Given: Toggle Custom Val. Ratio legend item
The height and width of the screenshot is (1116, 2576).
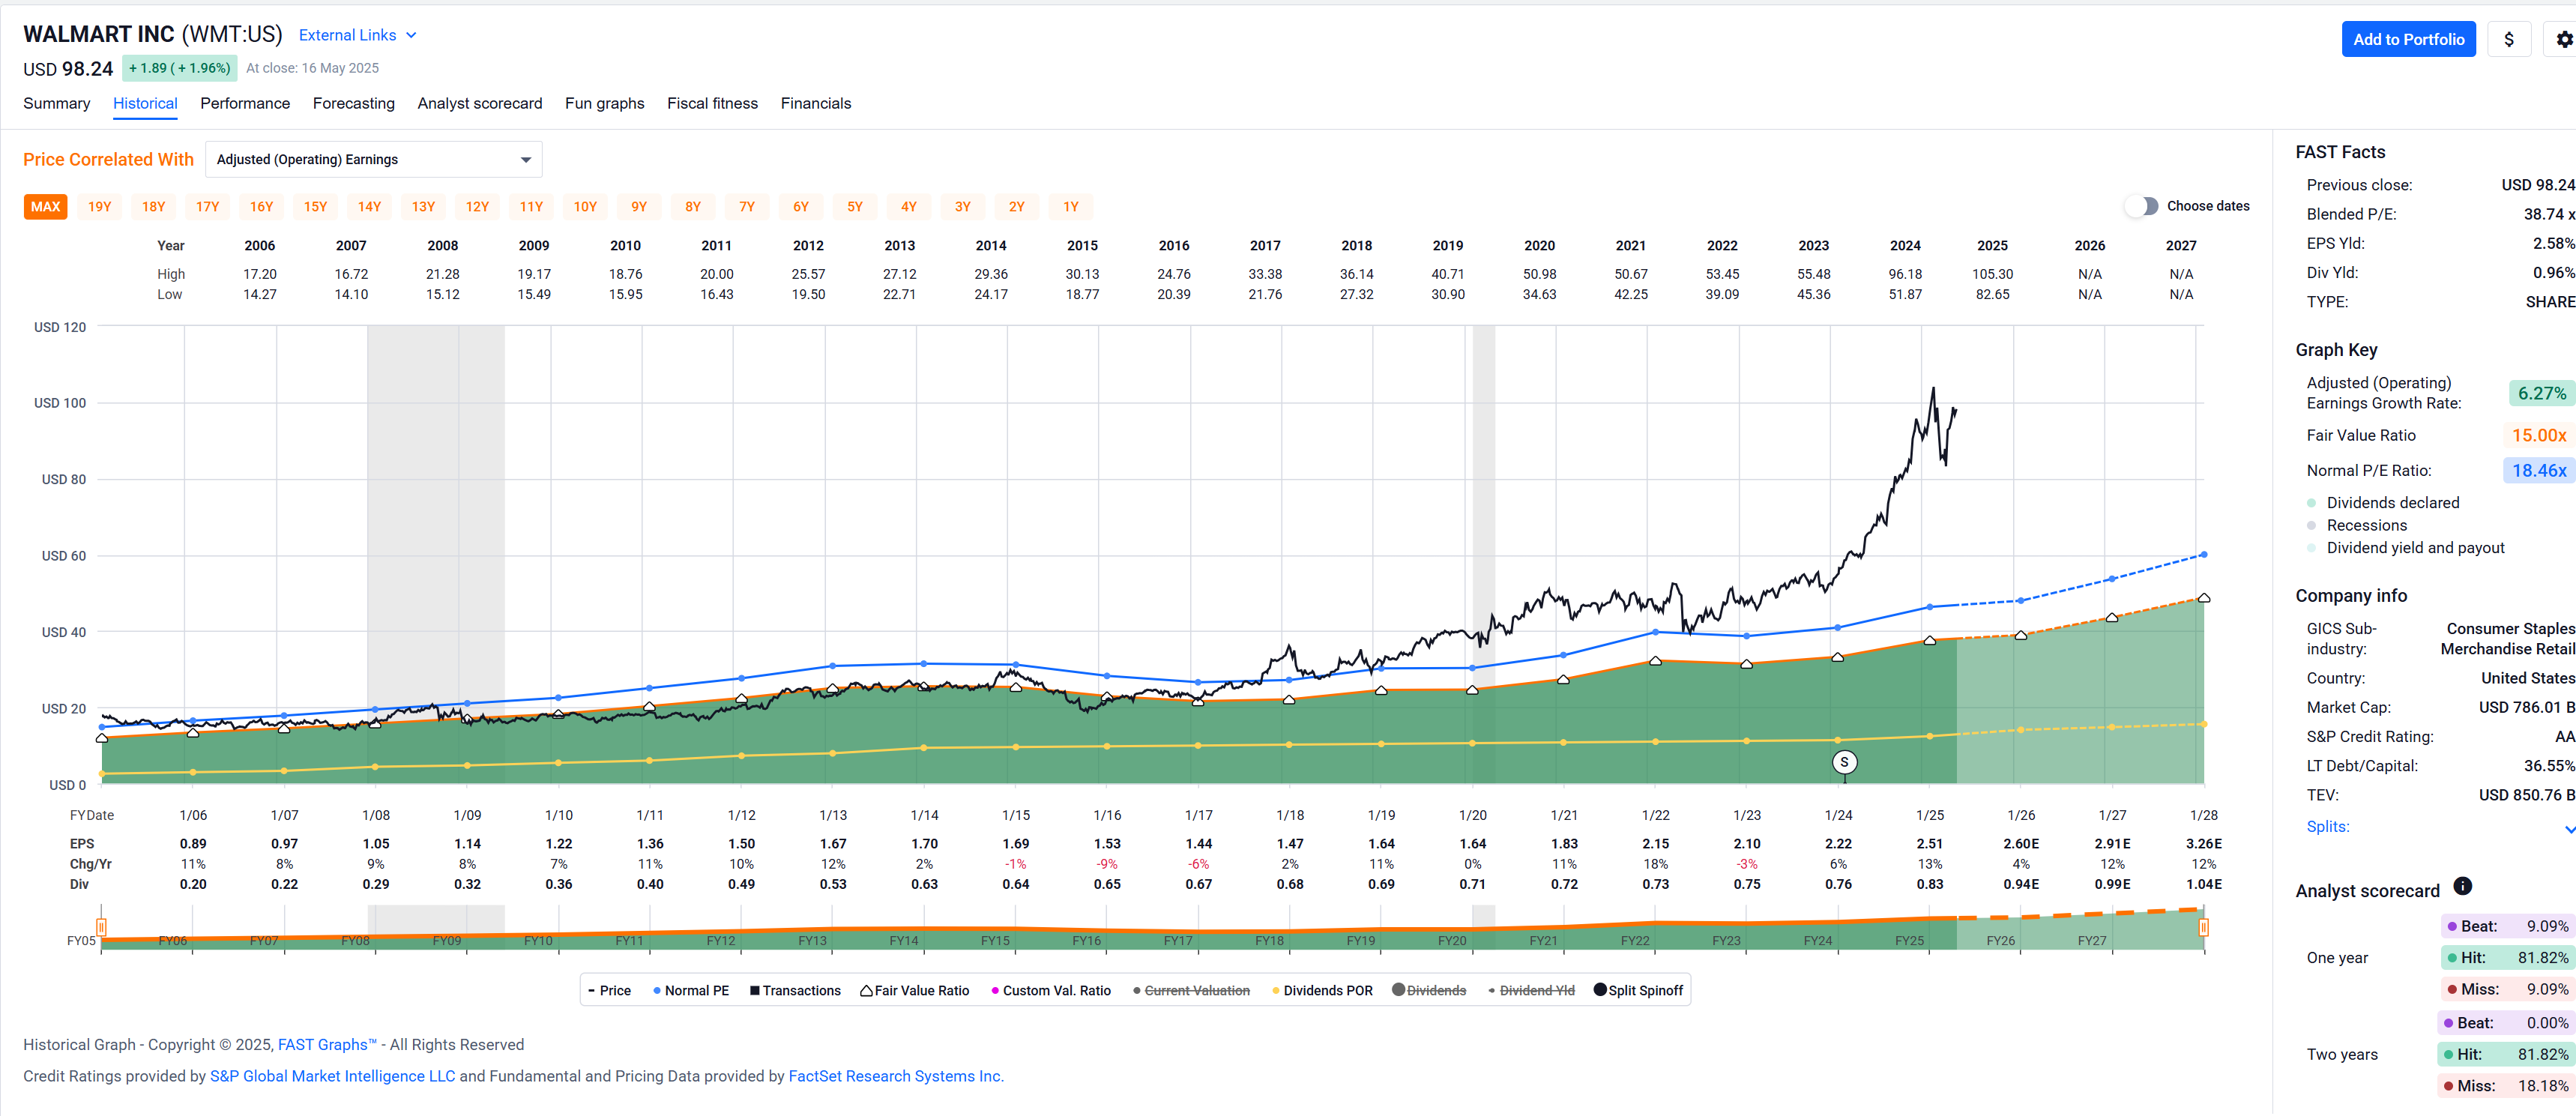Looking at the screenshot, I should [x=1051, y=991].
